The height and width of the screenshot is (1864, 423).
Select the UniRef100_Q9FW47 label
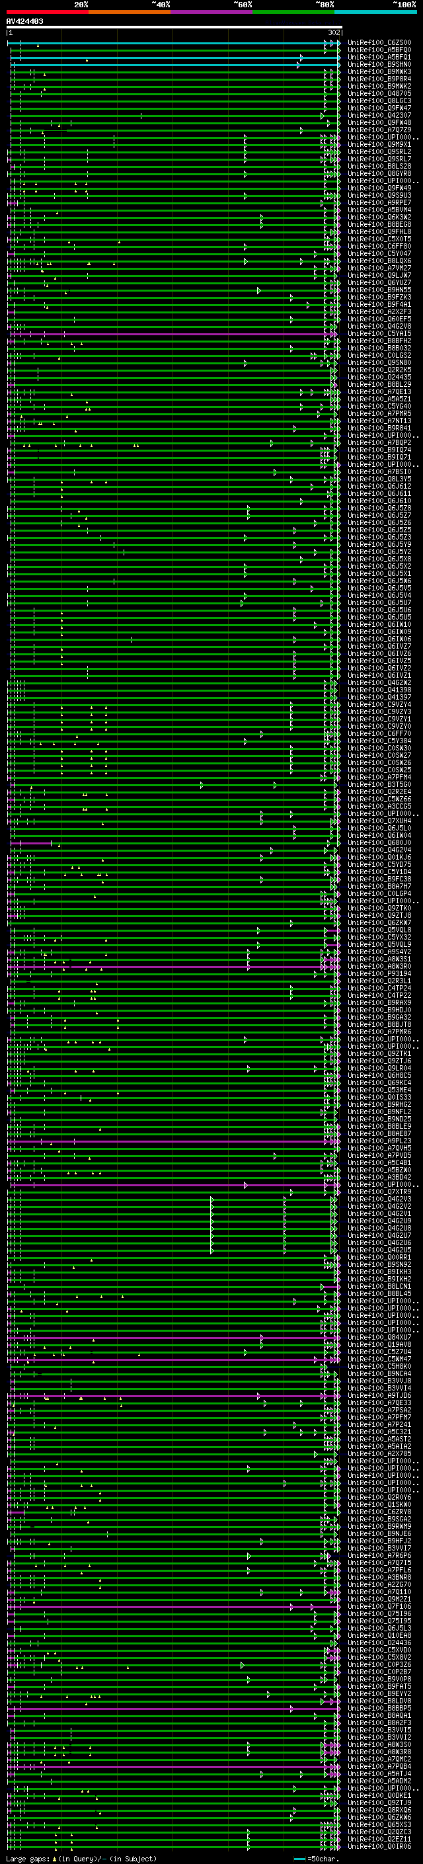coord(379,108)
